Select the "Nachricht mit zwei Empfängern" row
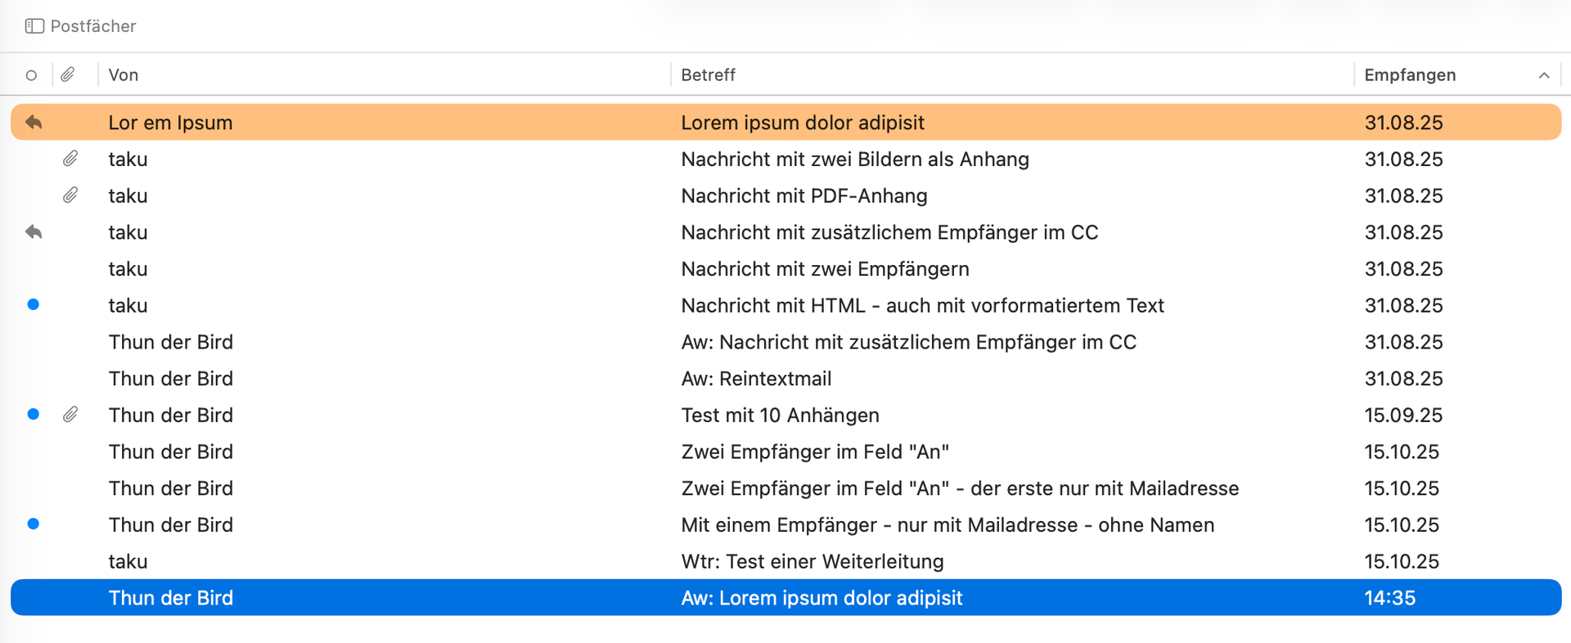The height and width of the screenshot is (643, 1571). coord(825,269)
